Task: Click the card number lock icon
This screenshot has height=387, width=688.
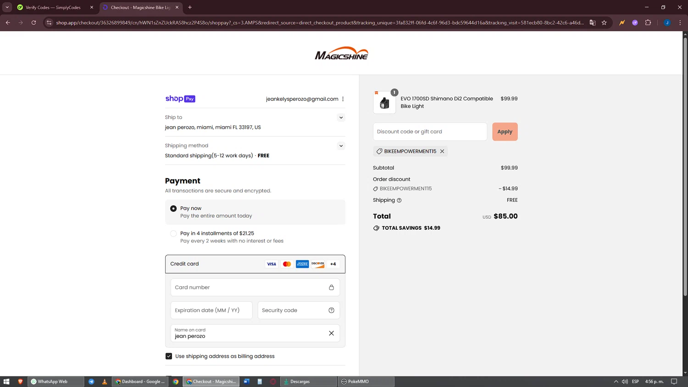Action: point(331,287)
